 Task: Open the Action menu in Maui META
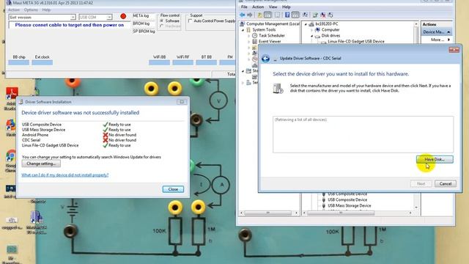point(14,10)
